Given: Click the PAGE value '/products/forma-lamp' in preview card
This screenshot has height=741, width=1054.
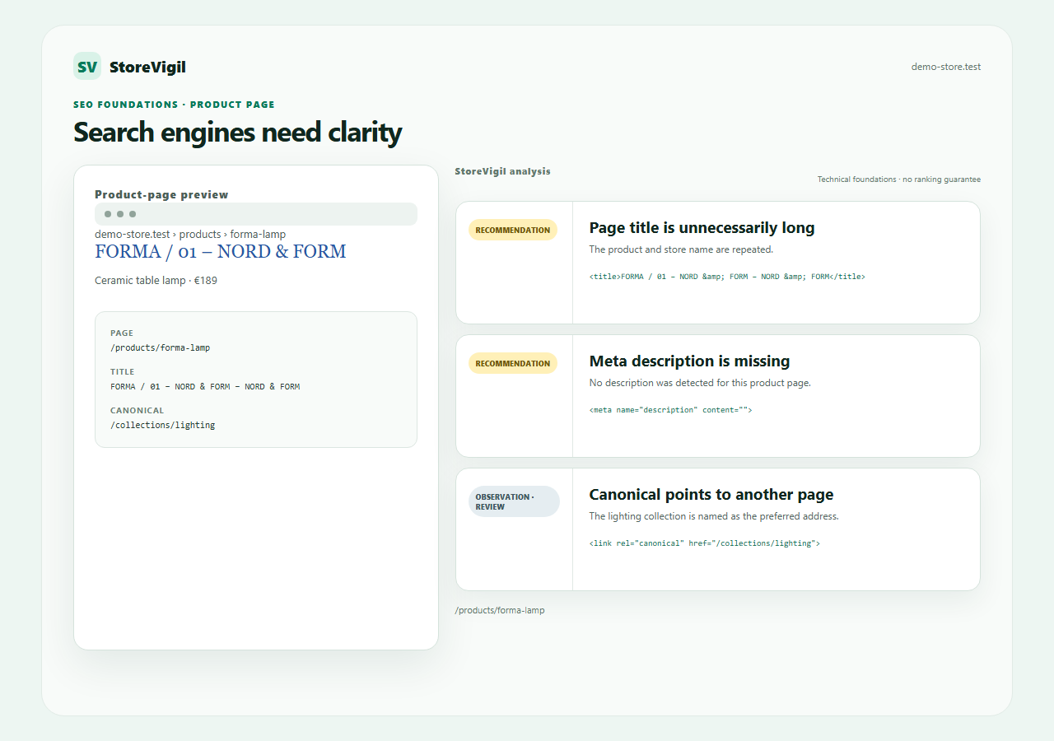Looking at the screenshot, I should [x=160, y=348].
